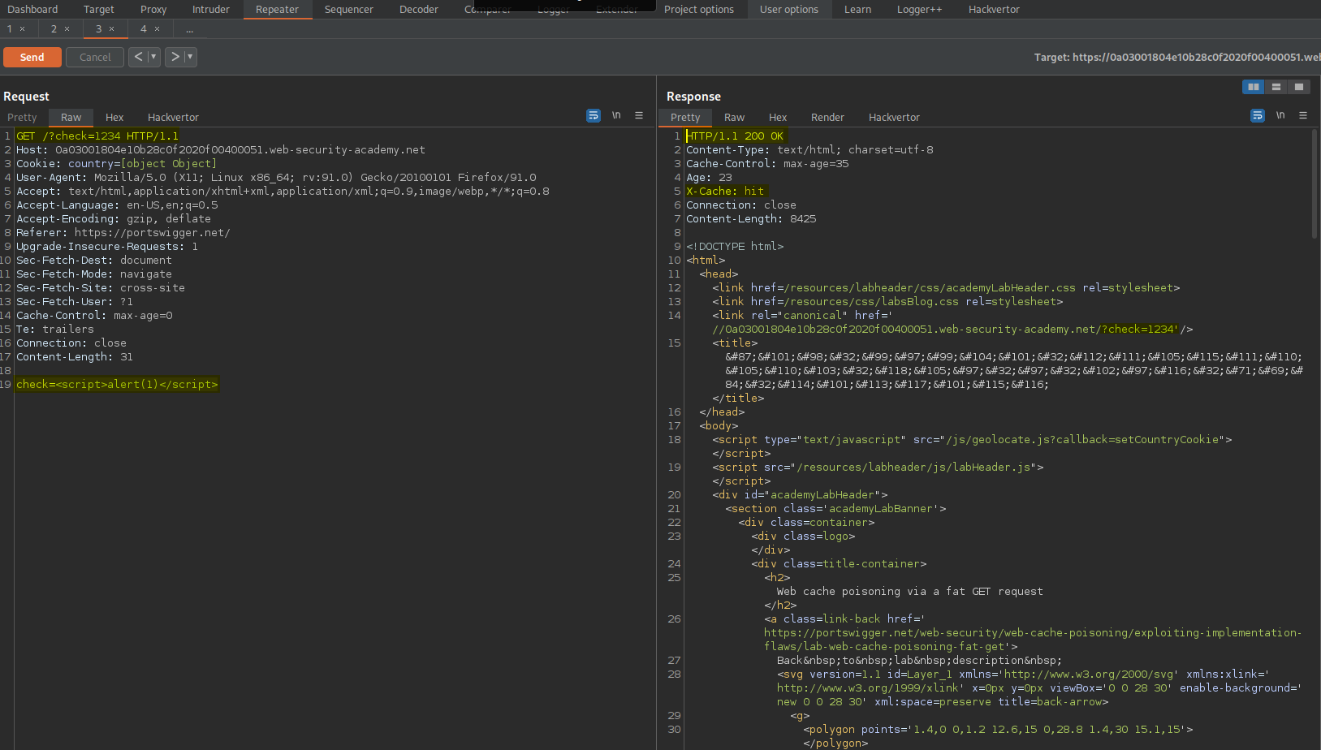Viewport: 1321px width, 750px height.
Task: Open Request panel options menu
Action: (639, 116)
